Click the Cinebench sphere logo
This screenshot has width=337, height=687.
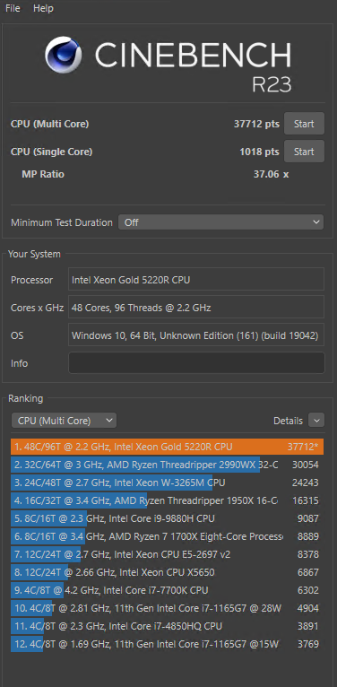64,55
